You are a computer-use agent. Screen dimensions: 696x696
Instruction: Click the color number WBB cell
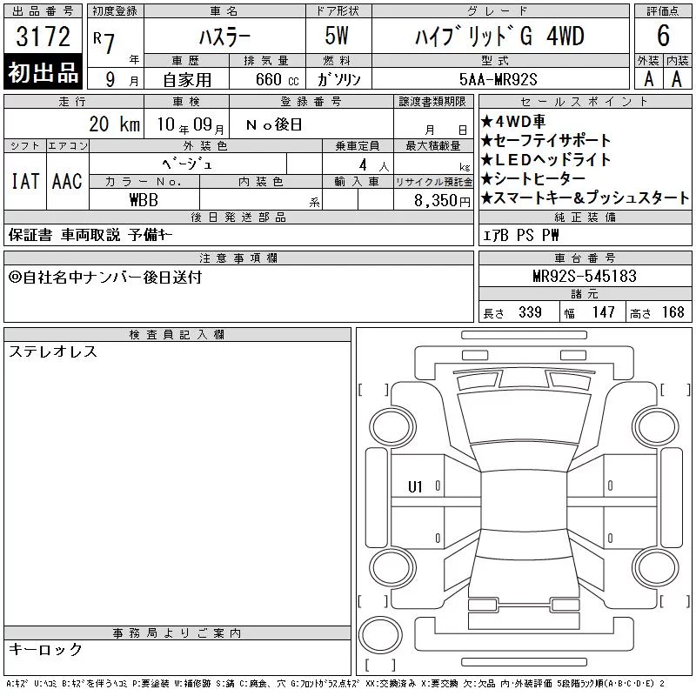[144, 200]
